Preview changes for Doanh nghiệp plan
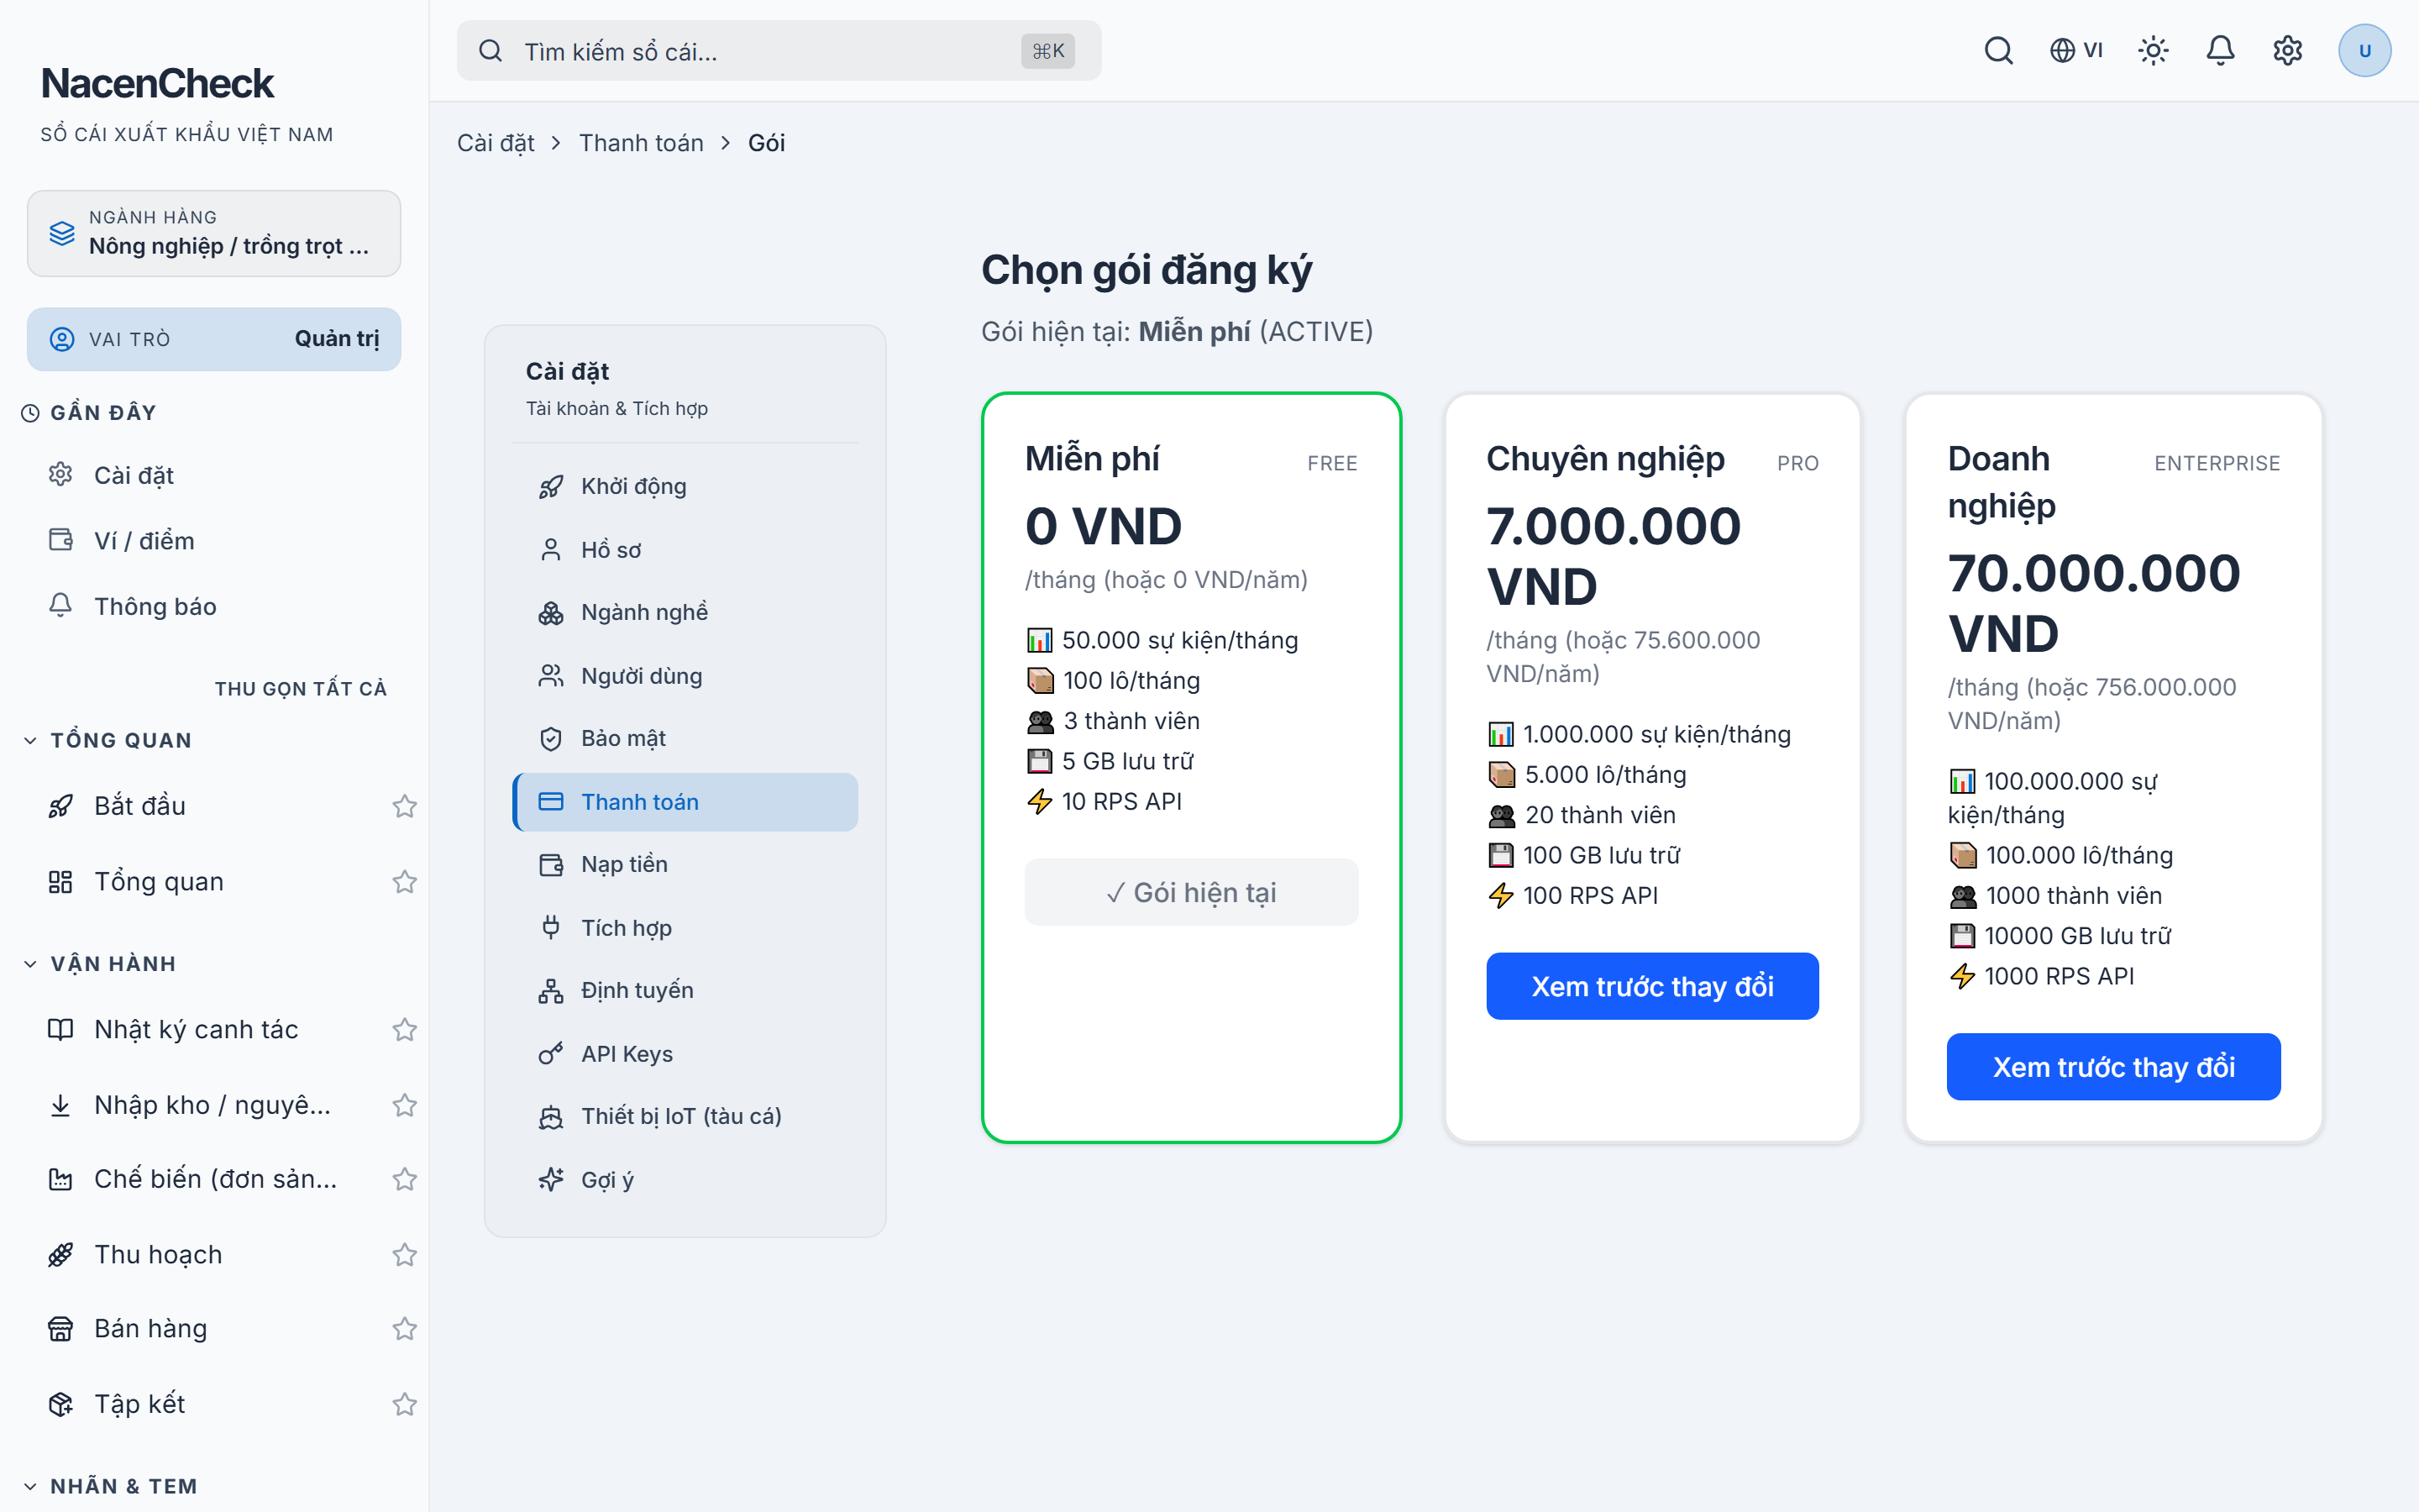The height and width of the screenshot is (1512, 2419). [x=2113, y=1067]
